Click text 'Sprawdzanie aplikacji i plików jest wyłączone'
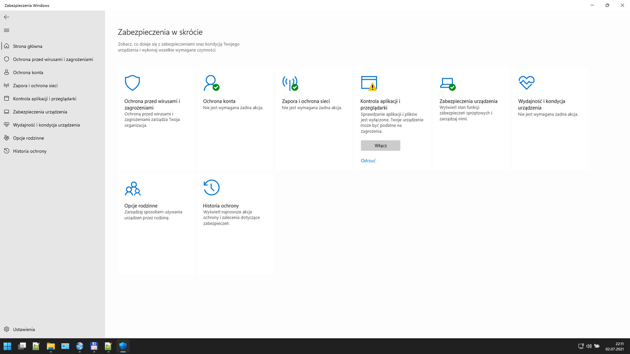Screen dimensions: 630x354 coord(389,117)
